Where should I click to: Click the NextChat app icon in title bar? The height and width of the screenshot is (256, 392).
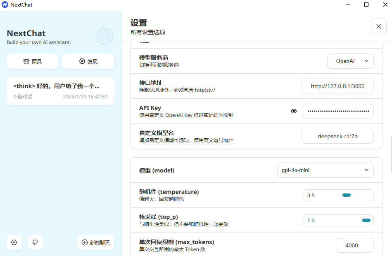coord(5,5)
